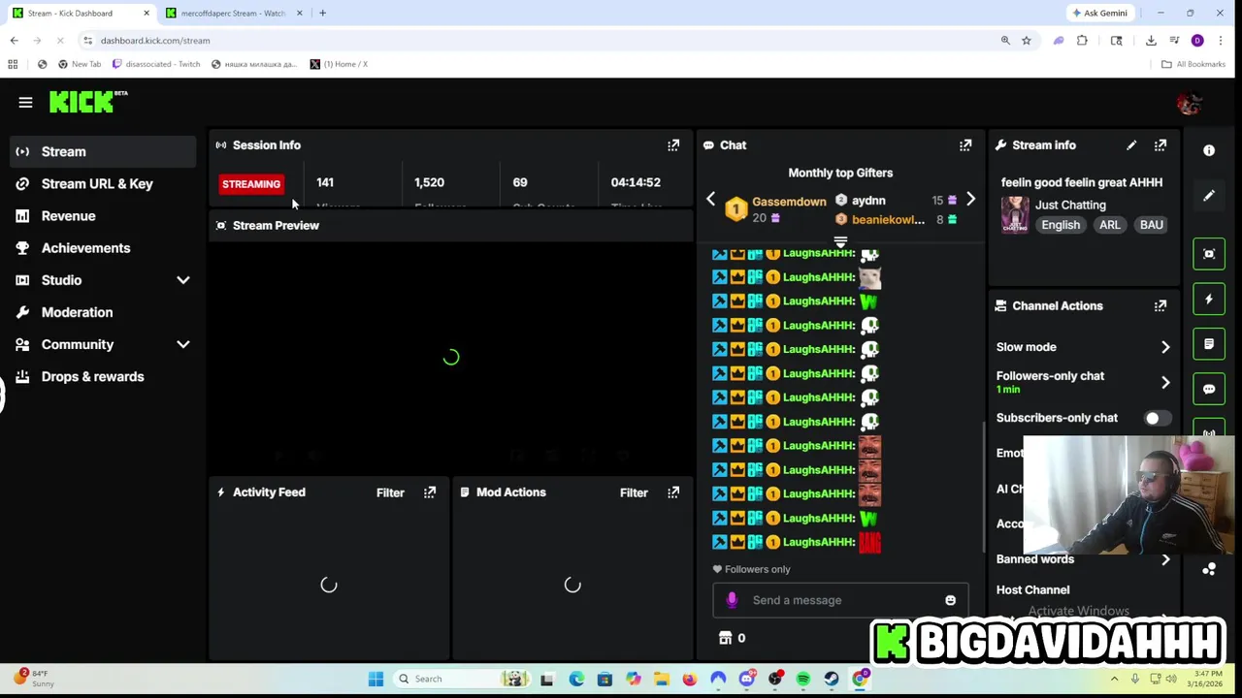1242x698 pixels.
Task: Open Chrome downloads icon
Action: [1151, 41]
